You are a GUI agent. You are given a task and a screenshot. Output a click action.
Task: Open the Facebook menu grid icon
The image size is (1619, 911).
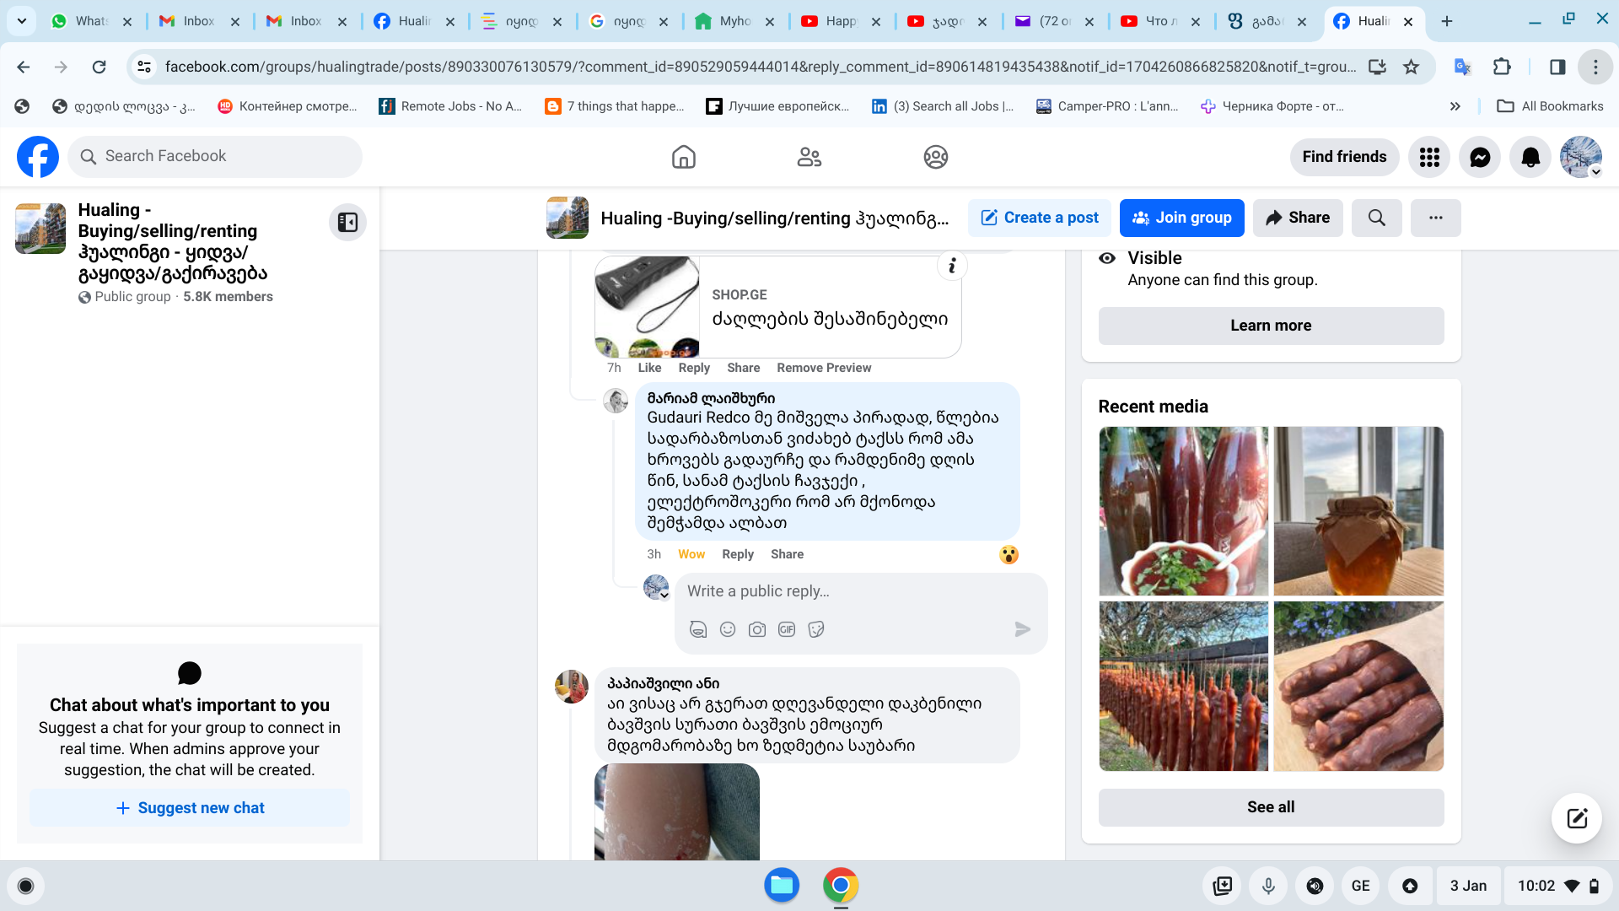pyautogui.click(x=1429, y=157)
